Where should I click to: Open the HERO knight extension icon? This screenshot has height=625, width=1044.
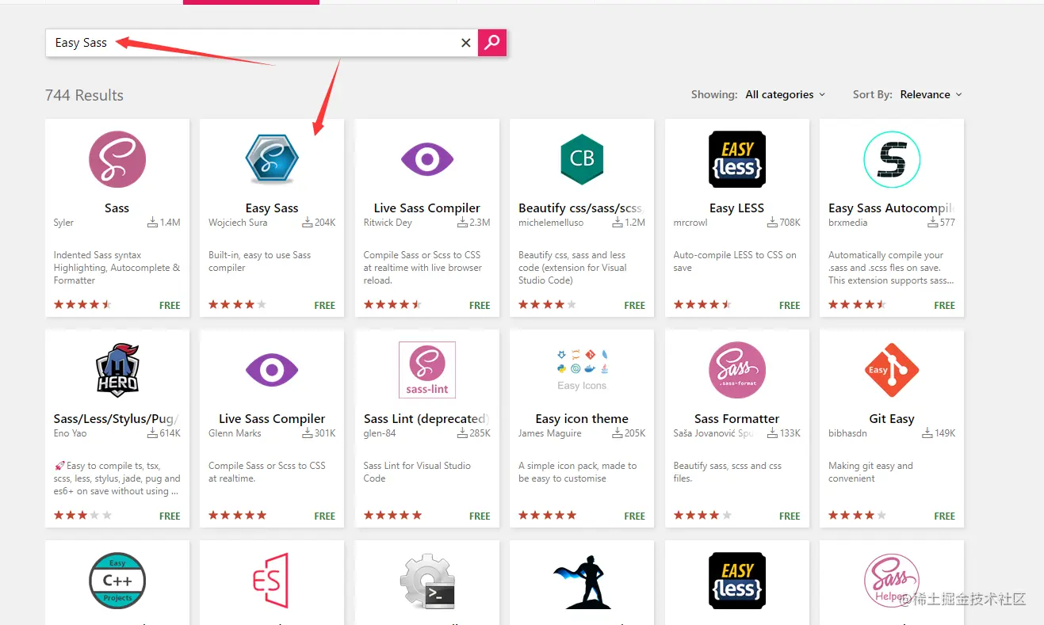point(117,370)
